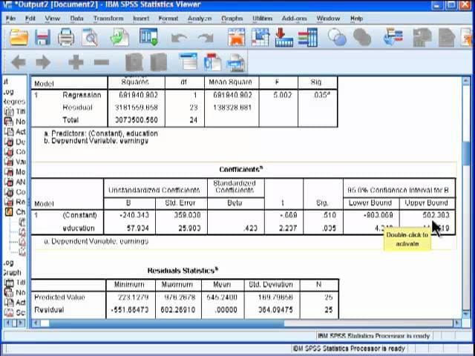Export output using green arrow icon
Screen dimensions: 475x356
pyautogui.click(x=119, y=37)
